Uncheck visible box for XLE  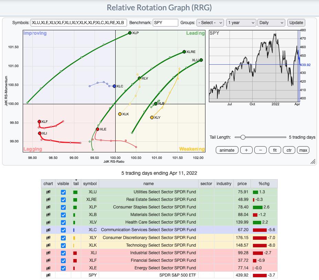point(63,268)
